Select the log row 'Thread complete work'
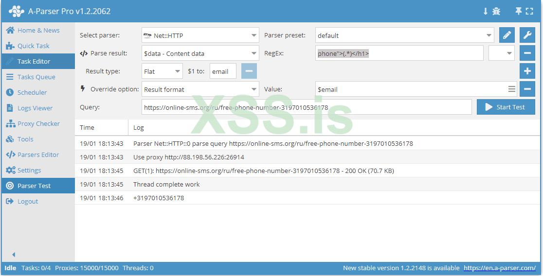This screenshot has width=543, height=276. coord(308,184)
